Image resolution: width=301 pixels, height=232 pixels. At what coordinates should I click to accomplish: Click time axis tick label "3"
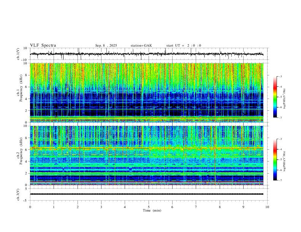(x=101, y=207)
